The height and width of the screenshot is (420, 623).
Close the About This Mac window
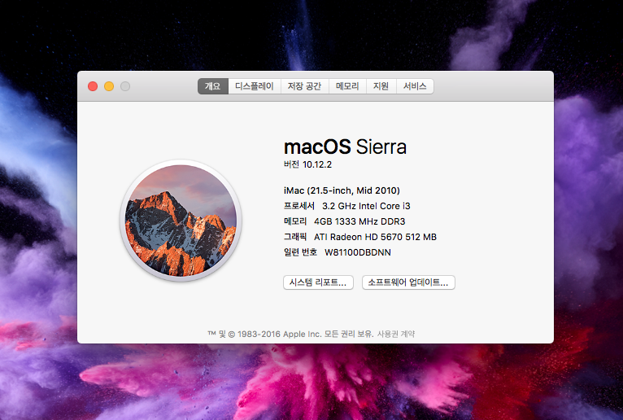pos(93,86)
